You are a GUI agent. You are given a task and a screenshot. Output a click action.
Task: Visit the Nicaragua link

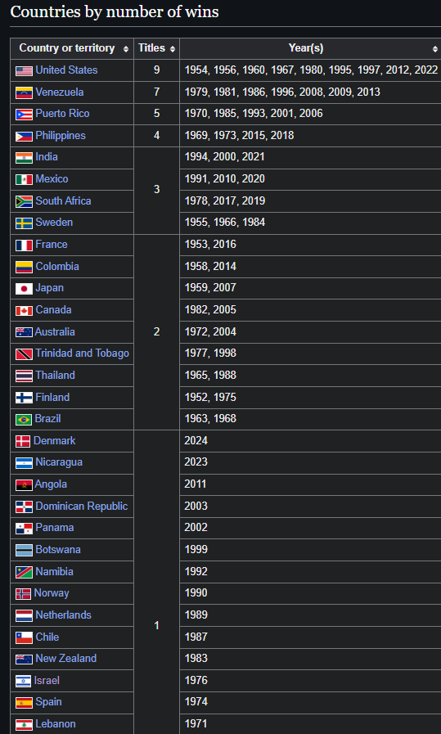pos(59,462)
